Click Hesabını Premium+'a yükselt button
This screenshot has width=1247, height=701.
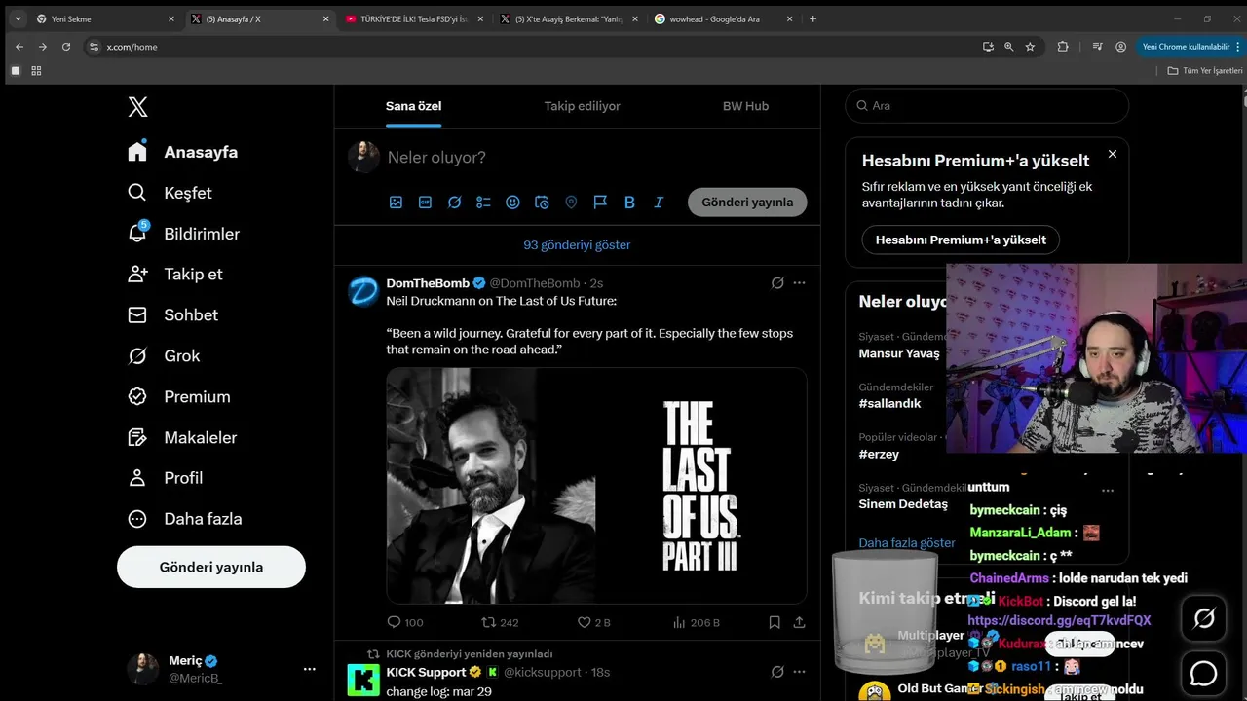[x=961, y=240]
